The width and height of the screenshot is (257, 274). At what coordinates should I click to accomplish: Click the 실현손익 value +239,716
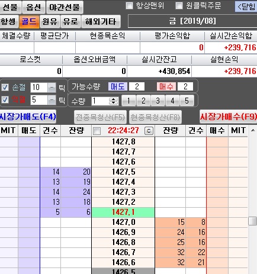point(224,71)
